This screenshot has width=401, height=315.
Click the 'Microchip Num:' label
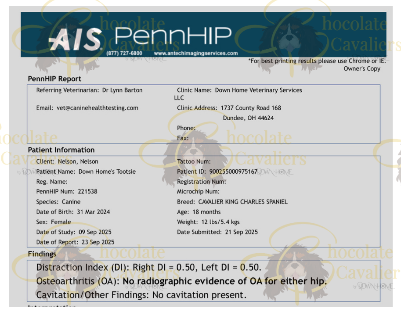[x=198, y=192]
